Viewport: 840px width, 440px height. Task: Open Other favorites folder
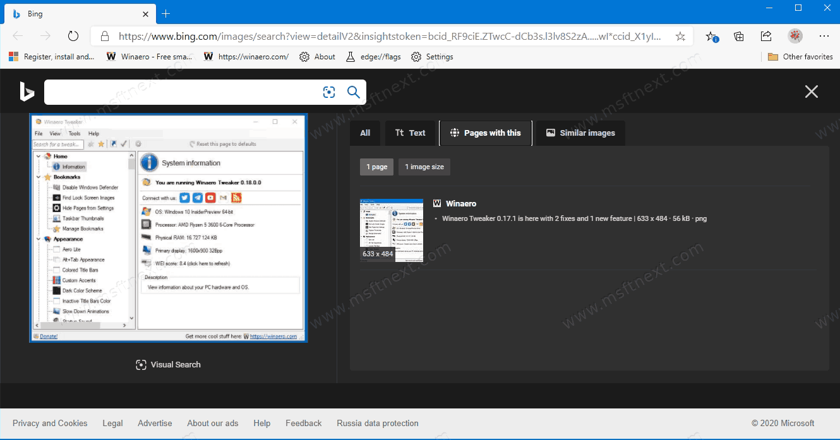tap(800, 57)
